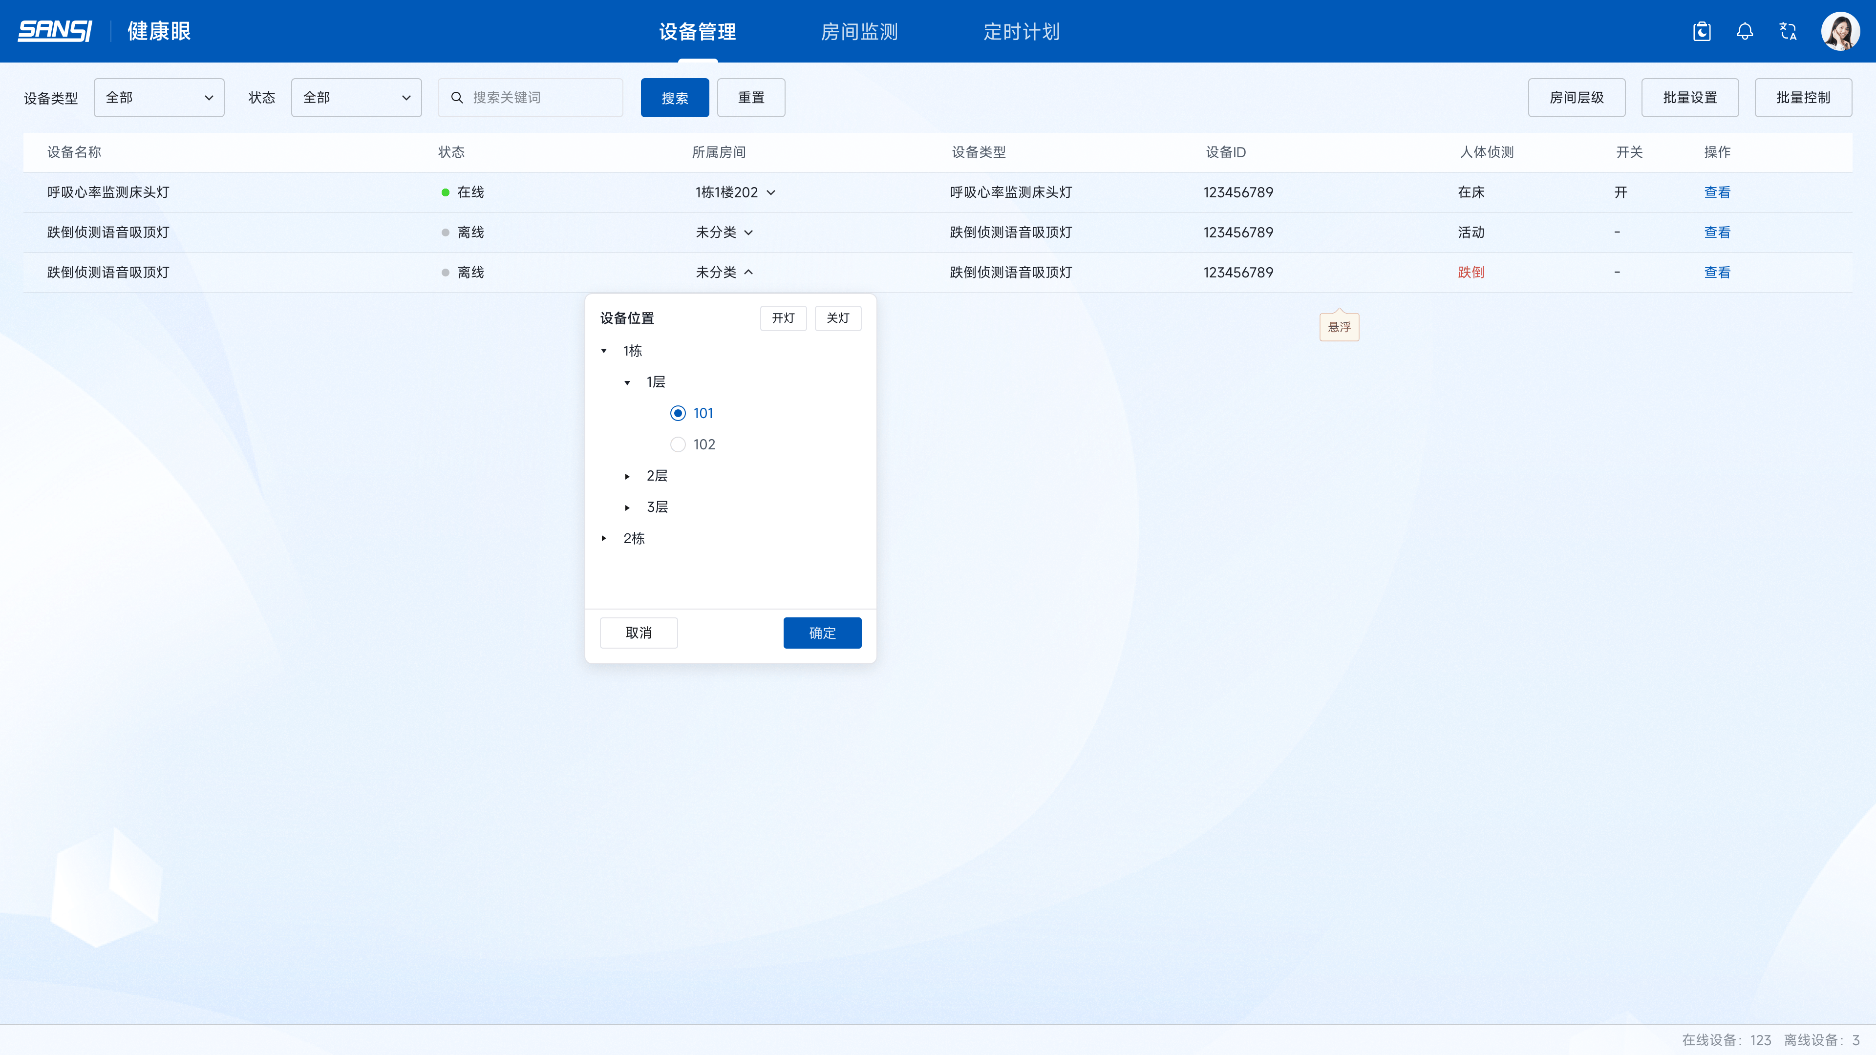Switch to the 设备管理 tab
Viewport: 1876px width, 1055px height.
698,31
